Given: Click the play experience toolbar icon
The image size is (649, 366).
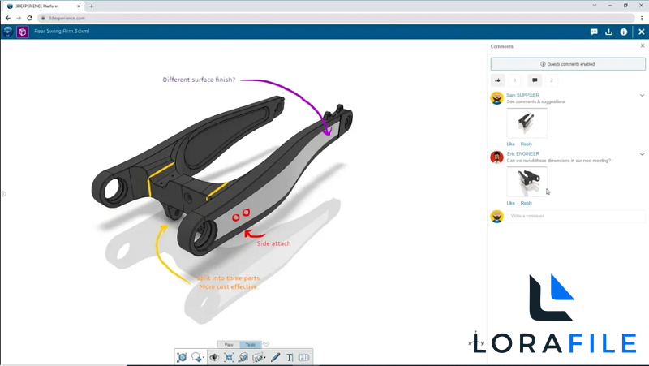Looking at the screenshot, I should point(182,357).
